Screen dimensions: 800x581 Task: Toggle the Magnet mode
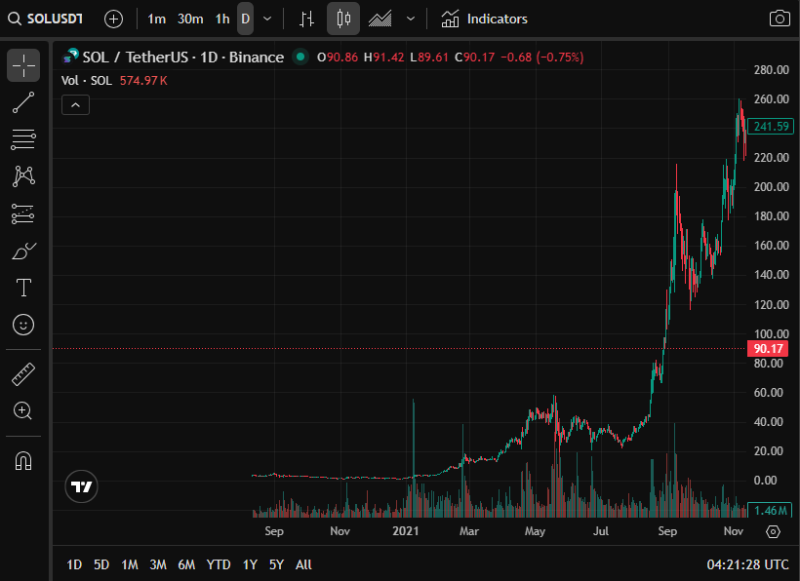tap(23, 461)
